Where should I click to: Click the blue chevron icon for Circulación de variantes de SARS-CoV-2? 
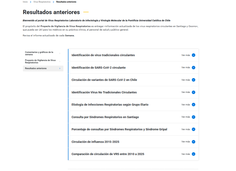[x=194, y=80]
